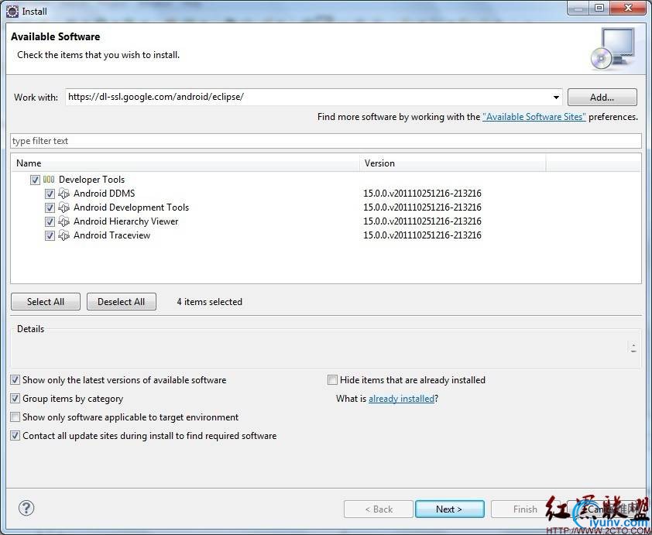This screenshot has height=535, width=652.
Task: Uncheck the Android DDMS checkbox
Action: 50,194
